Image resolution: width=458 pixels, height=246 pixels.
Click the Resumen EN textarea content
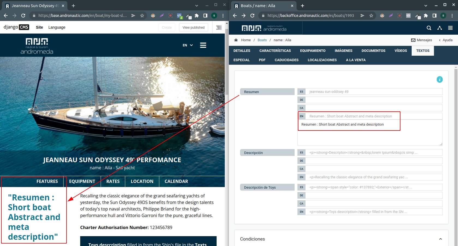[370, 132]
